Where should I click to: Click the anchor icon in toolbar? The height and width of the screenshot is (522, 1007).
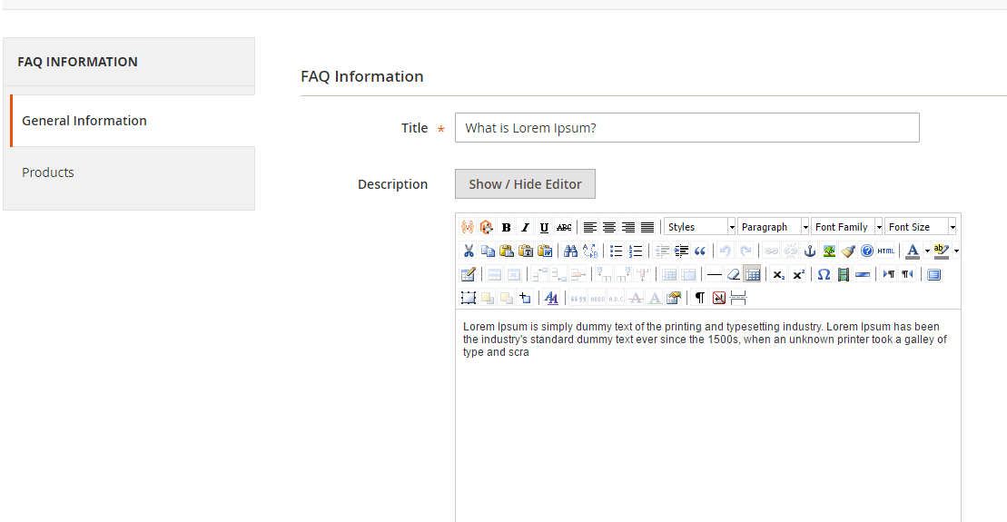click(x=810, y=251)
